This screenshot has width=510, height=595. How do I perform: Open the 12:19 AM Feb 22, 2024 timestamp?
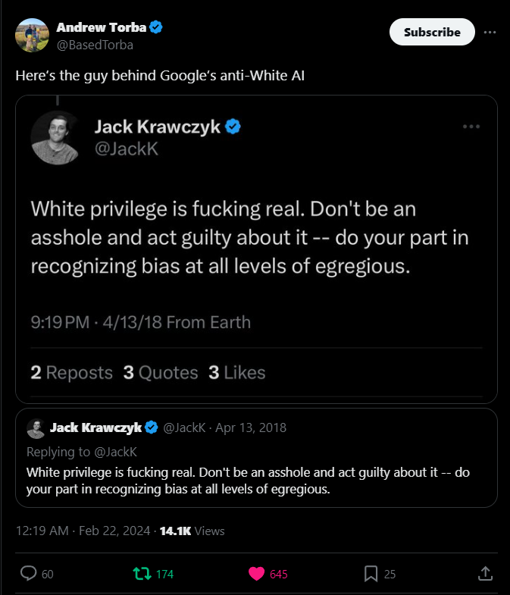coord(83,531)
